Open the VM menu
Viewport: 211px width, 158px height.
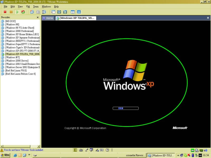pyautogui.click(x=28, y=7)
